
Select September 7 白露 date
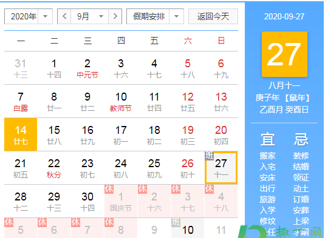(21, 102)
